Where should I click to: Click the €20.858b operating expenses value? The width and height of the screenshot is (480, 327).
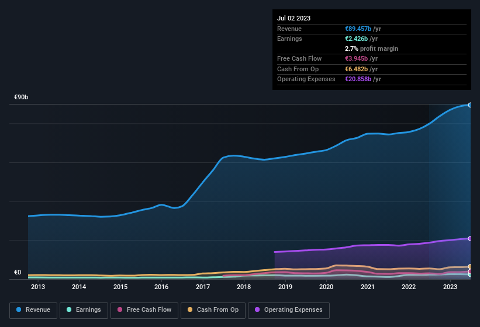pyautogui.click(x=358, y=79)
